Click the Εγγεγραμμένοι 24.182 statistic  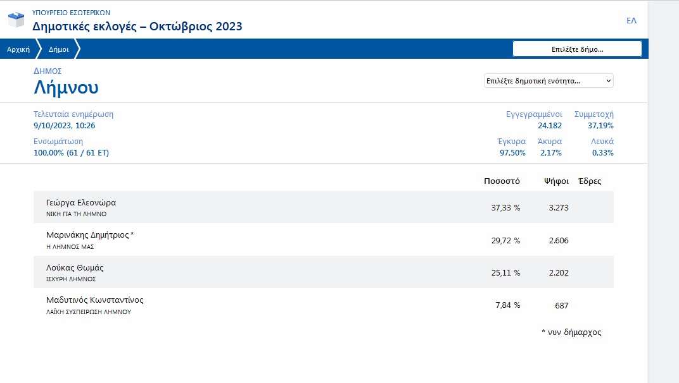pyautogui.click(x=534, y=120)
